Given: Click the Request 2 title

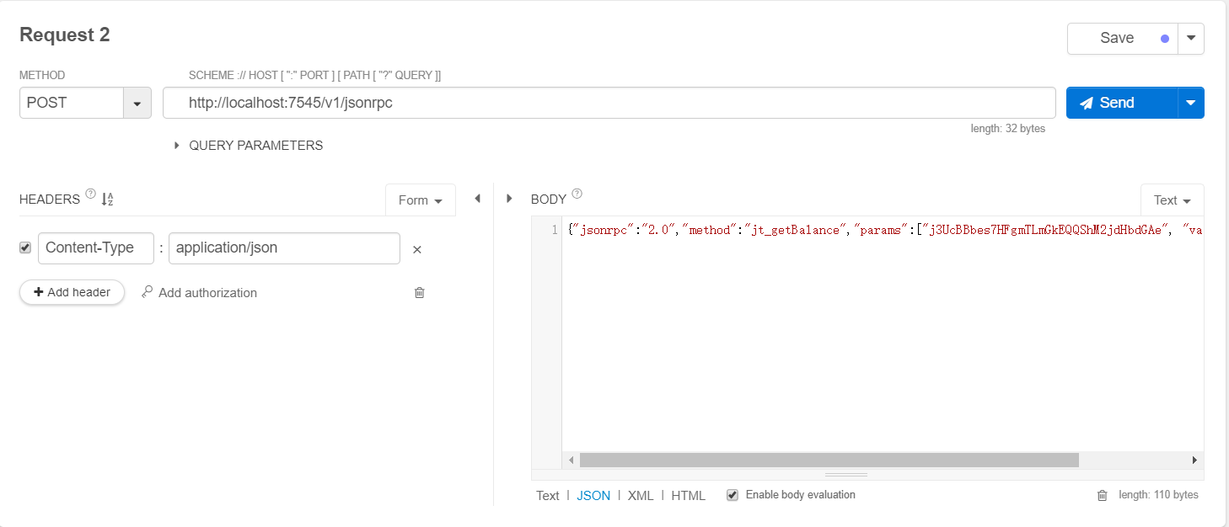Looking at the screenshot, I should pos(65,35).
